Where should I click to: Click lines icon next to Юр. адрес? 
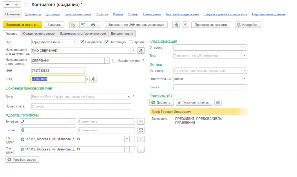pyautogui.click(x=141, y=139)
